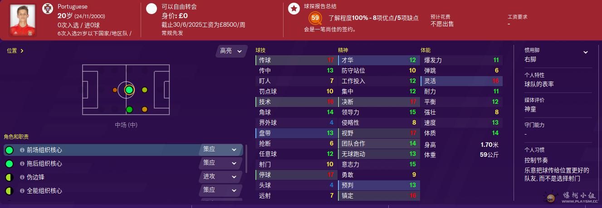Select the lower green defensive midfield dot

129,109
